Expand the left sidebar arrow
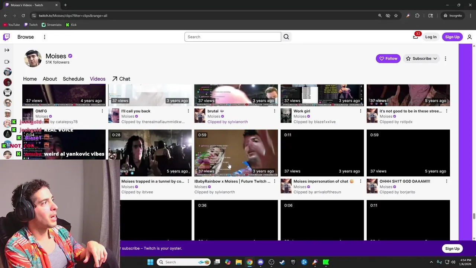Screen dimensions: 476x268 pos(7,50)
